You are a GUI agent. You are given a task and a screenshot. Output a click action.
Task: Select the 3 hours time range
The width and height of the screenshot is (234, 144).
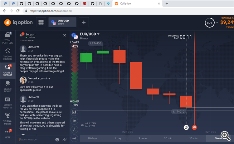tap(143, 138)
